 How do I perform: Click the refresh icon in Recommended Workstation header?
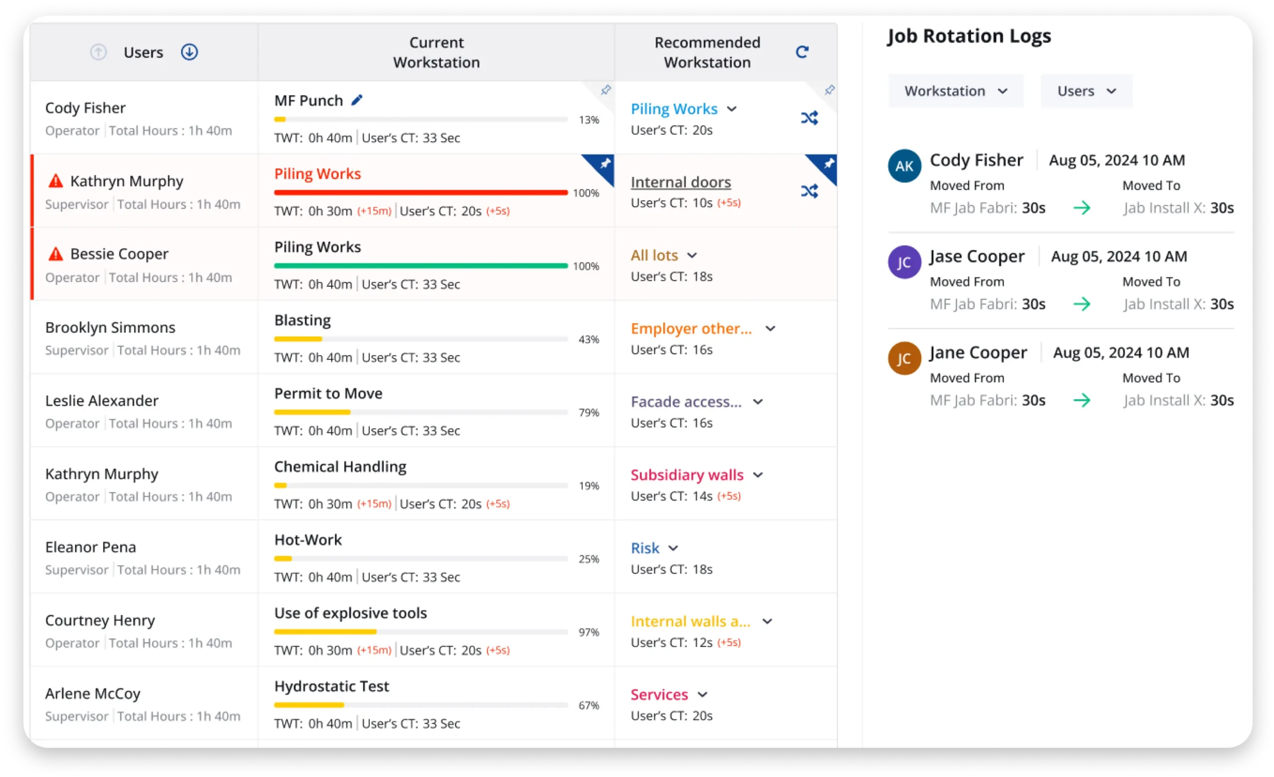(x=802, y=52)
